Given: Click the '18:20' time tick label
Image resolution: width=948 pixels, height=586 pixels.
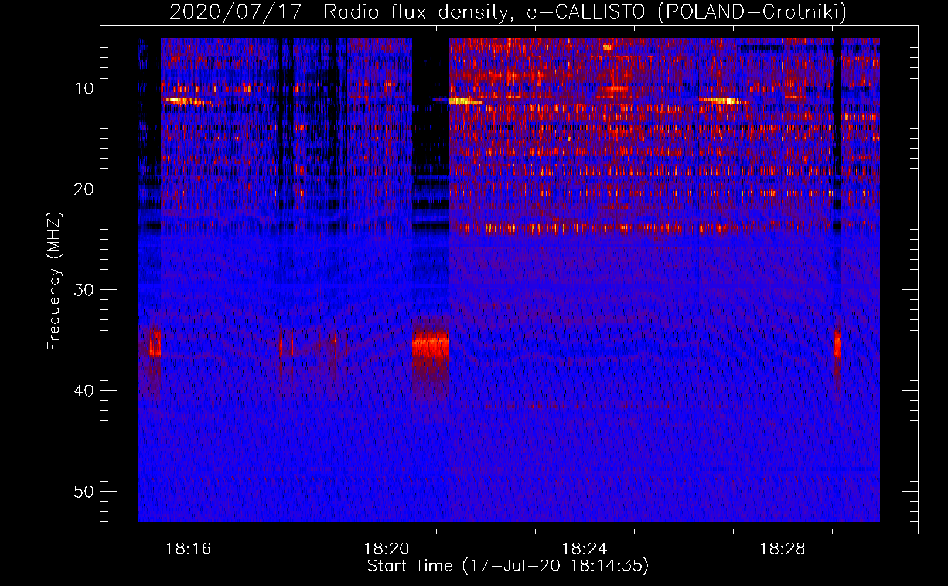Looking at the screenshot, I should click(387, 549).
